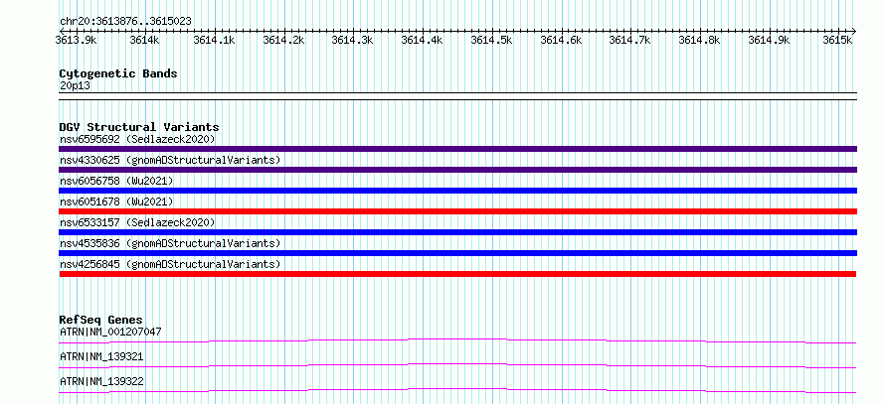Click the 3614.9k ruler tick label
This screenshot has height=404, width=885.
(x=769, y=40)
